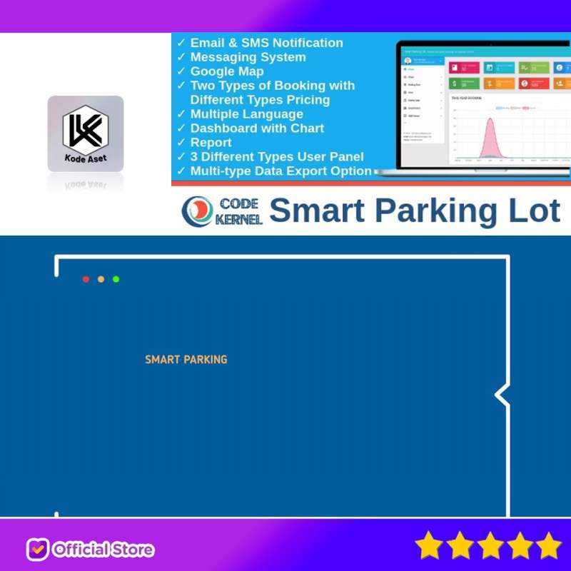The image size is (571, 571).
Task: Click the green dollar earnings icon
Action: [x=453, y=83]
